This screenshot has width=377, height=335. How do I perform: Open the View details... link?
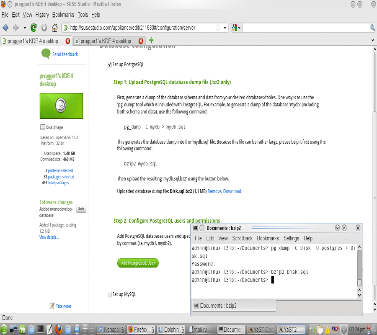coord(49,237)
